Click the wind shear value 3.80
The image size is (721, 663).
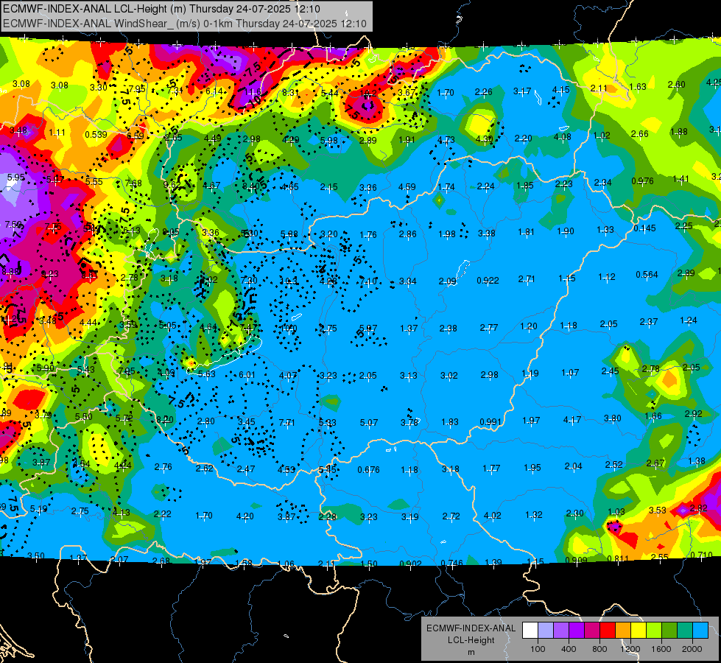(x=613, y=418)
